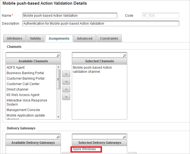
Task: Click the move-right arrow button for channels
Action: [x=66, y=74]
